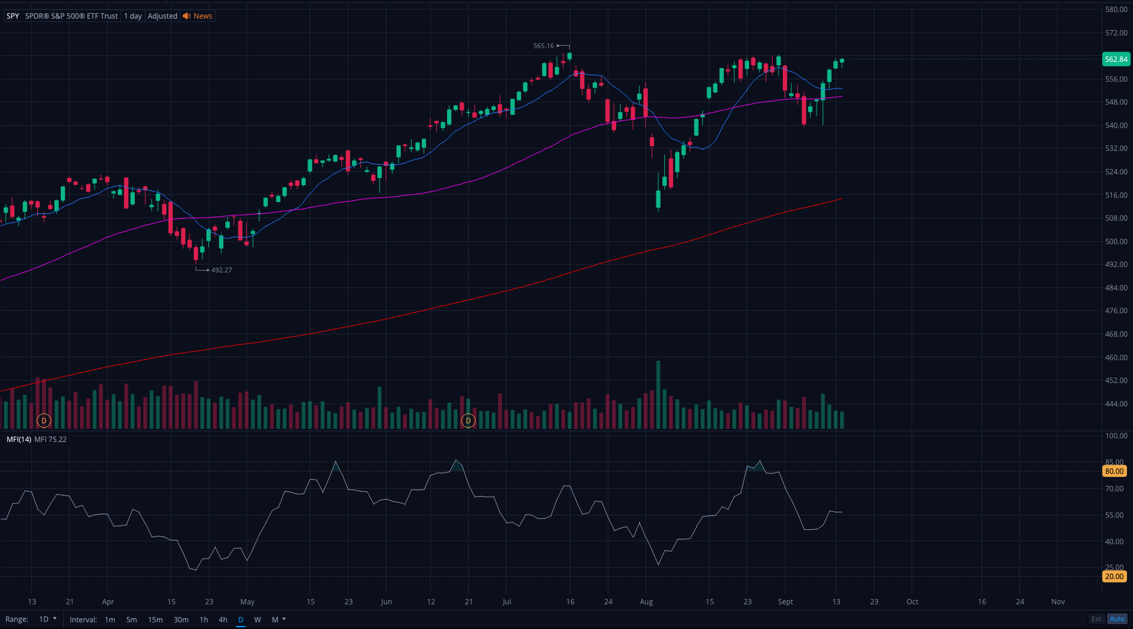This screenshot has width=1133, height=629.
Task: Select the W weekly interval
Action: coord(258,619)
